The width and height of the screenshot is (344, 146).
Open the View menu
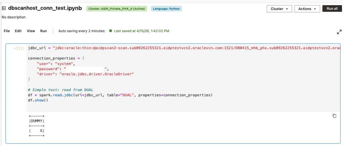coord(31,31)
